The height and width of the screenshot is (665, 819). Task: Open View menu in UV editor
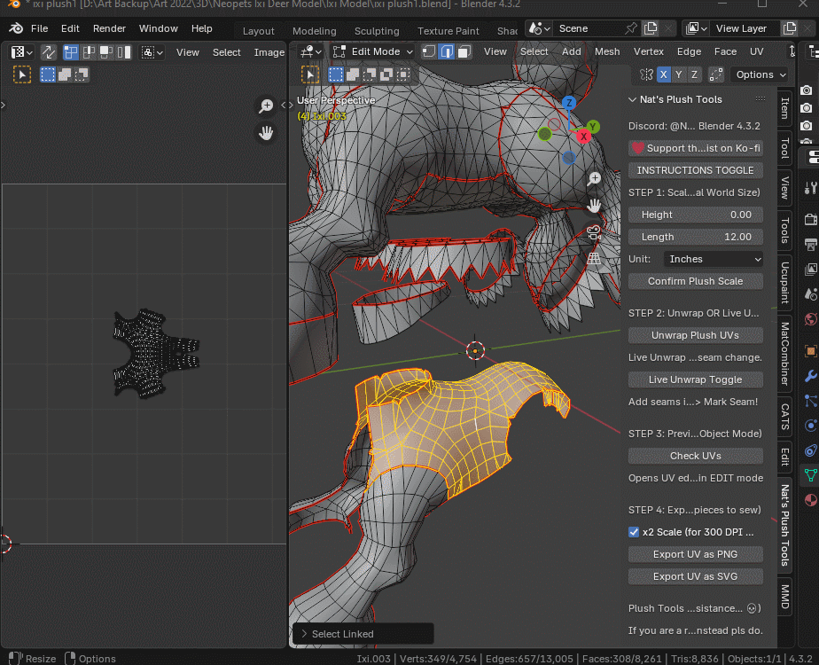coord(188,52)
